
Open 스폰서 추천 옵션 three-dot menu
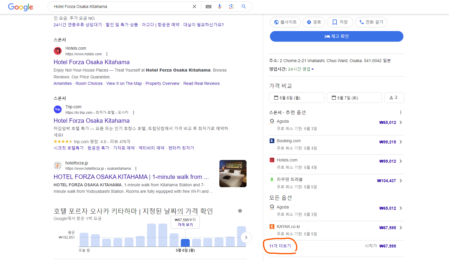[x=401, y=112]
